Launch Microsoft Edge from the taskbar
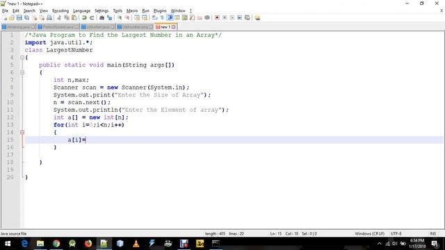445x250 pixels. (x=24, y=244)
